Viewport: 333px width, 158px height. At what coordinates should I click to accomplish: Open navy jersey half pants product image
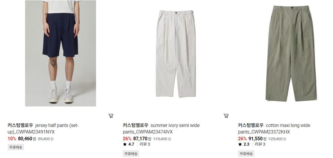click(x=61, y=53)
